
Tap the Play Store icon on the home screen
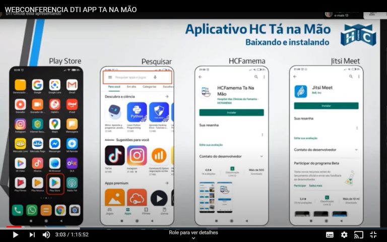55,183
